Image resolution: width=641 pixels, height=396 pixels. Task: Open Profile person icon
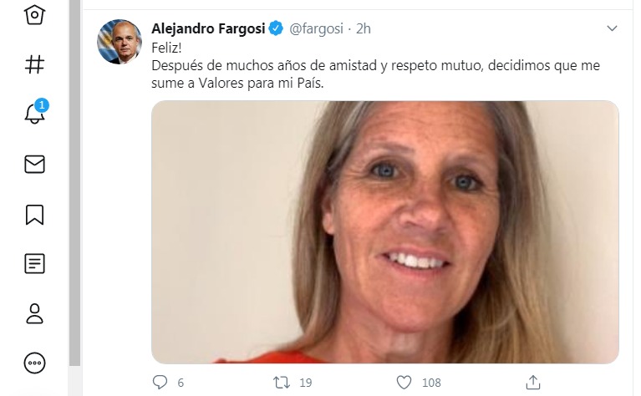(34, 313)
